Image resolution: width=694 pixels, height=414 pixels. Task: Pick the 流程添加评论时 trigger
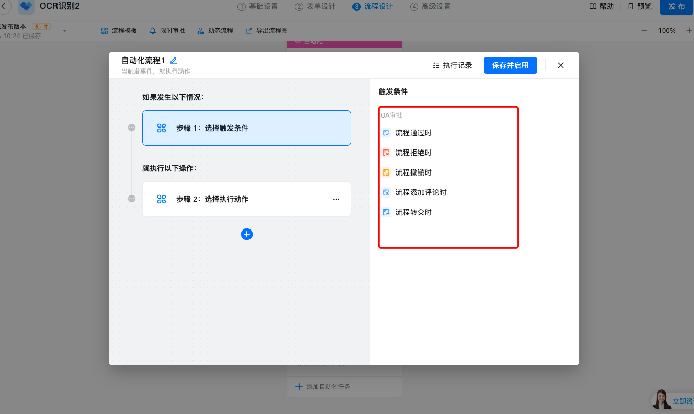(420, 192)
